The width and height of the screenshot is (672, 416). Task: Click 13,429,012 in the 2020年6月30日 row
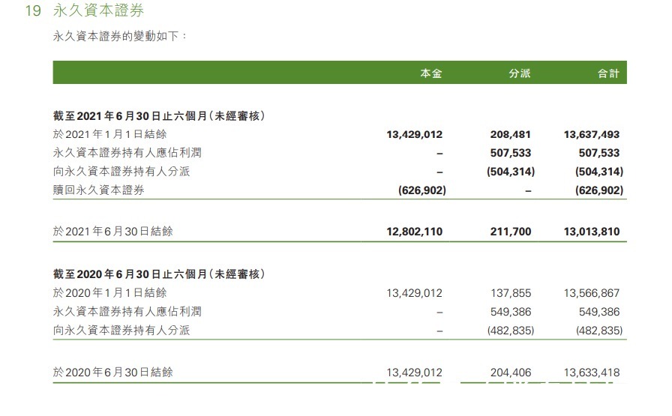415,373
